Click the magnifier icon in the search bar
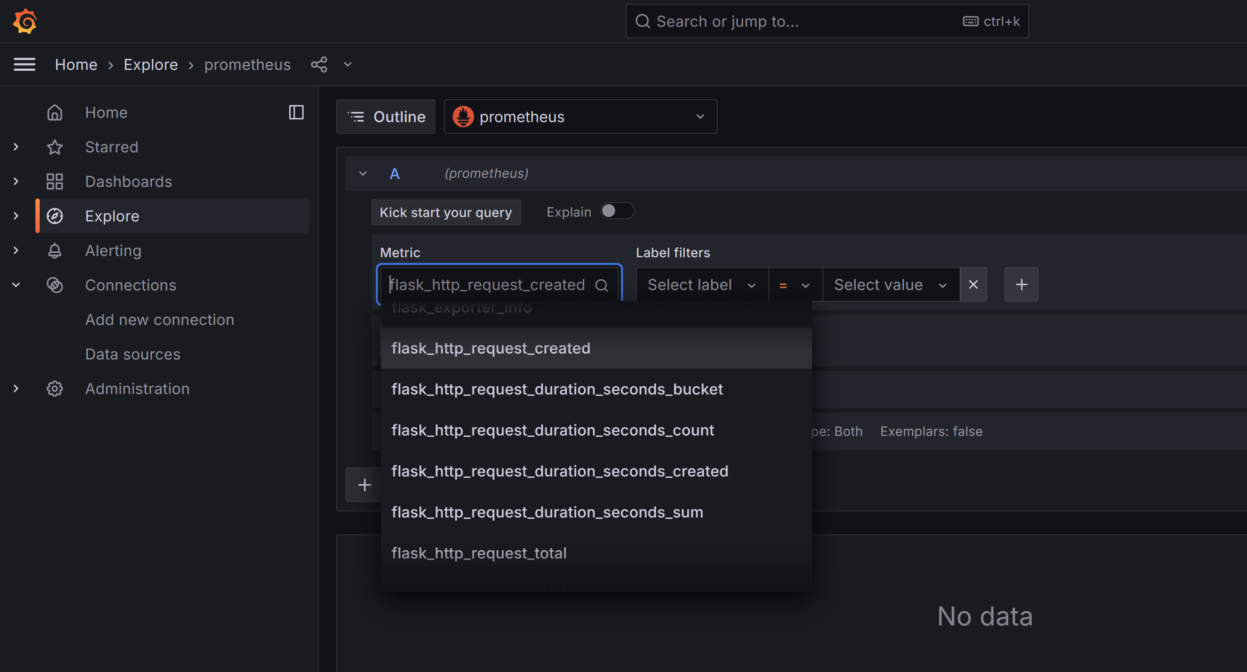 tap(642, 21)
